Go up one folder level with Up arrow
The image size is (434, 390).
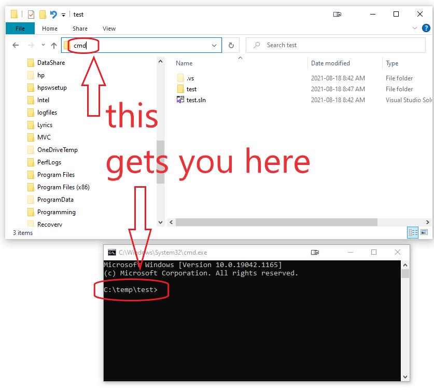(x=53, y=45)
